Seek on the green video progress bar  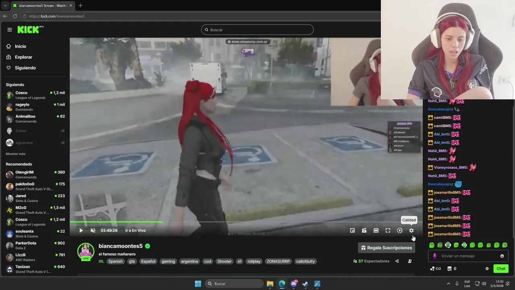pyautogui.click(x=245, y=222)
